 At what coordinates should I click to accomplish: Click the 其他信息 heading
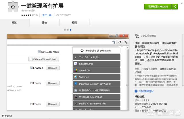(139, 96)
